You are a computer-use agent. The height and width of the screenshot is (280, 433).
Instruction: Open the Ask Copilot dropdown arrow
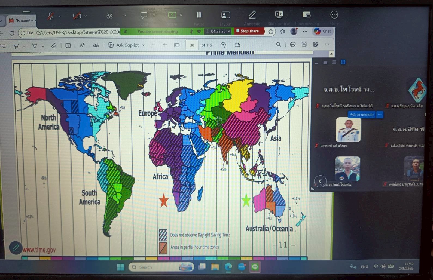(143, 45)
